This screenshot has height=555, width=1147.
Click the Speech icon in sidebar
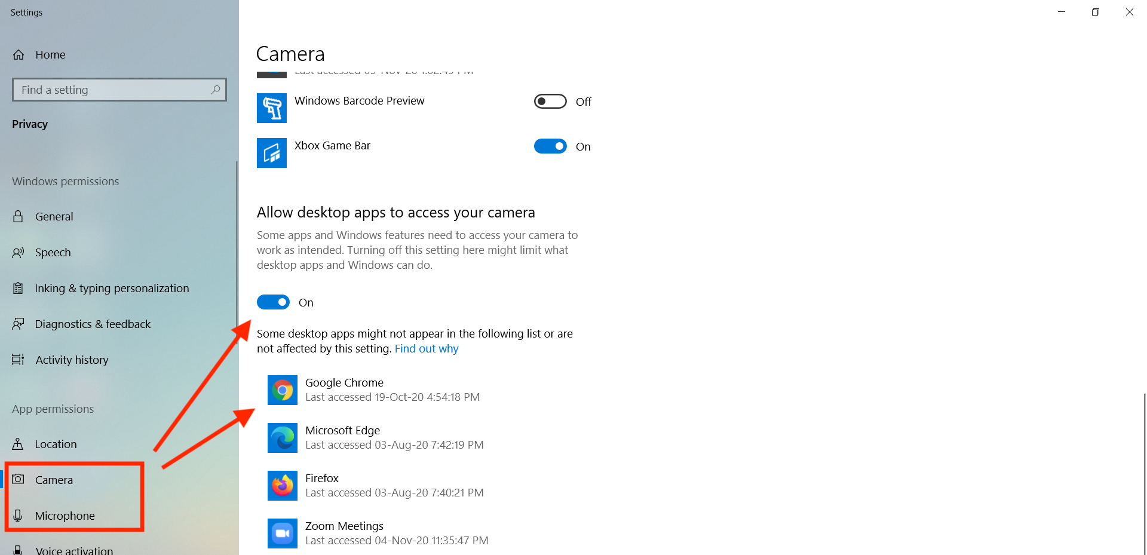[18, 252]
